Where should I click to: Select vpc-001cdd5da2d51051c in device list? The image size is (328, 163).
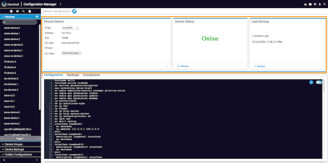tap(18, 129)
